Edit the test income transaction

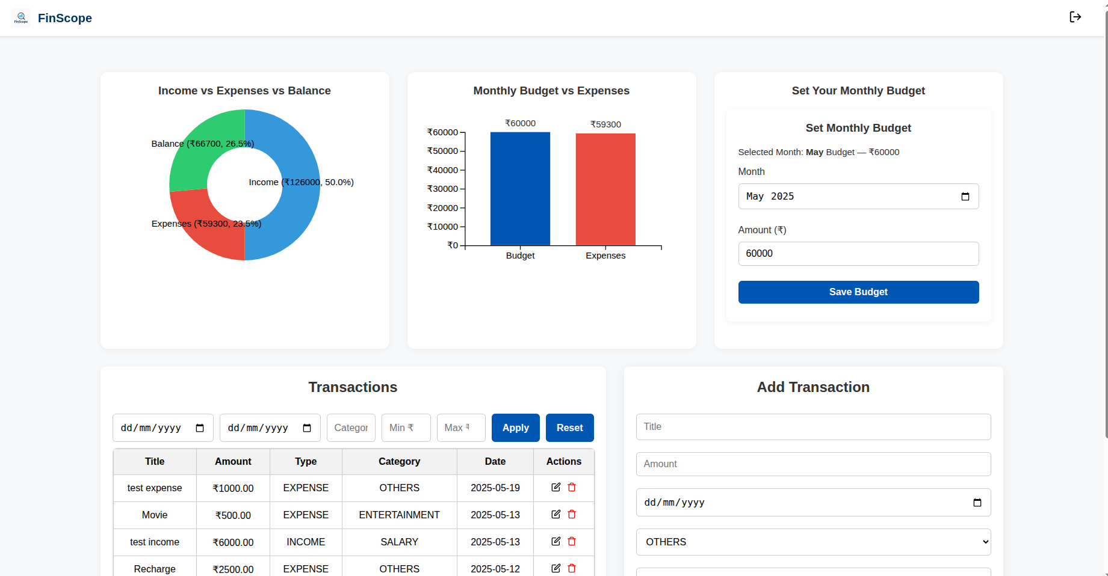(x=556, y=541)
